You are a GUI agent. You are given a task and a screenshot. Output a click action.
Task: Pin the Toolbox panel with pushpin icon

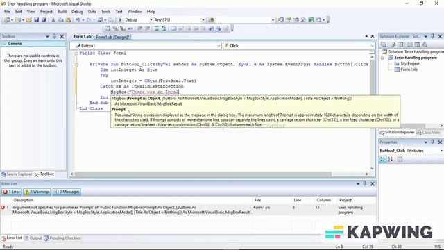click(55, 36)
